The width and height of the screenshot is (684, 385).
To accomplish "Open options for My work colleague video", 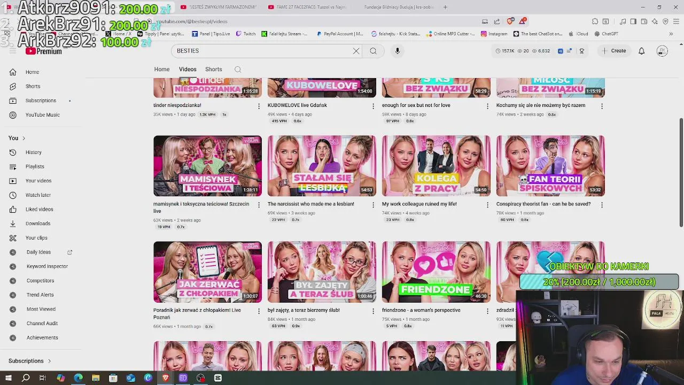I will (487, 205).
